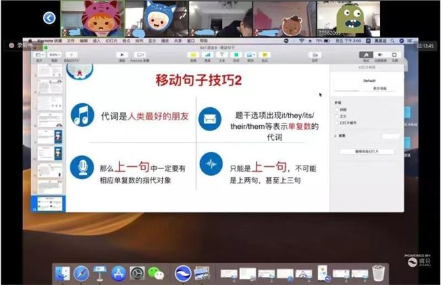This screenshot has width=441, height=285.
Task: Open Safari from the Dock
Action: [x=81, y=273]
